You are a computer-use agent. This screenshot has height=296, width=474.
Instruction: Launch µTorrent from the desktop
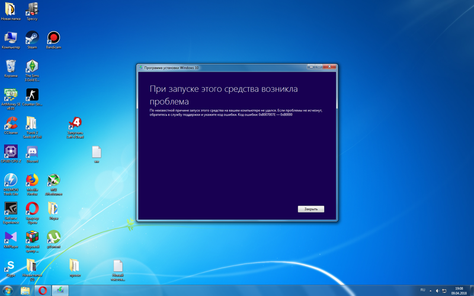pos(53,239)
